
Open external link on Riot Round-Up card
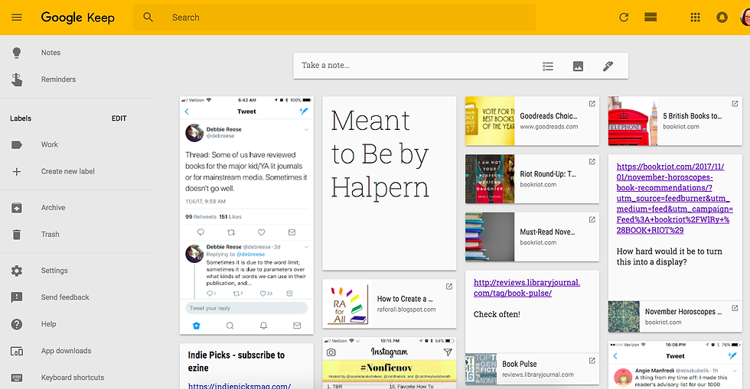pos(592,161)
